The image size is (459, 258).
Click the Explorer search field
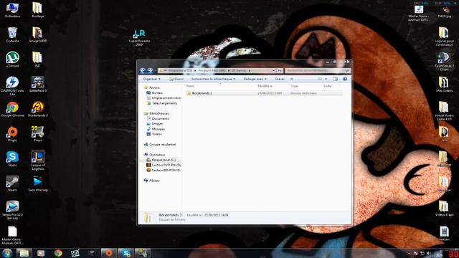click(x=318, y=70)
